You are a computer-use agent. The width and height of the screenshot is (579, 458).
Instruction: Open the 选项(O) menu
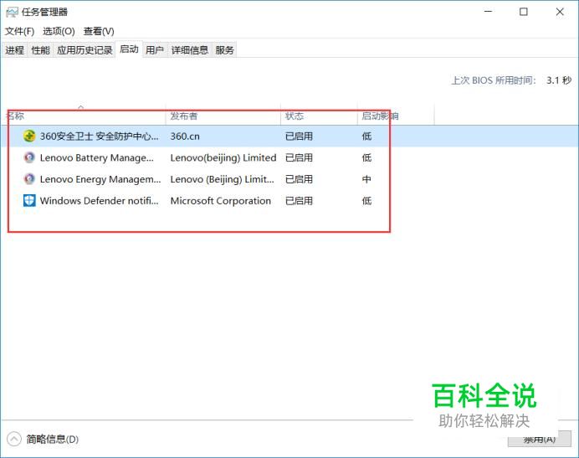59,32
